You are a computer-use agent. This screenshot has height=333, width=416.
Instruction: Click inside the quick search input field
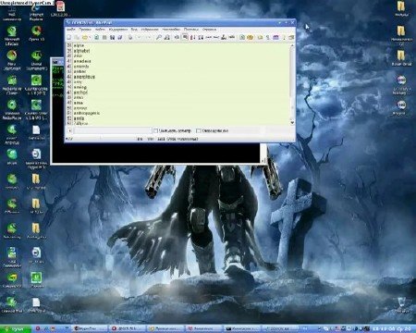tap(113, 130)
